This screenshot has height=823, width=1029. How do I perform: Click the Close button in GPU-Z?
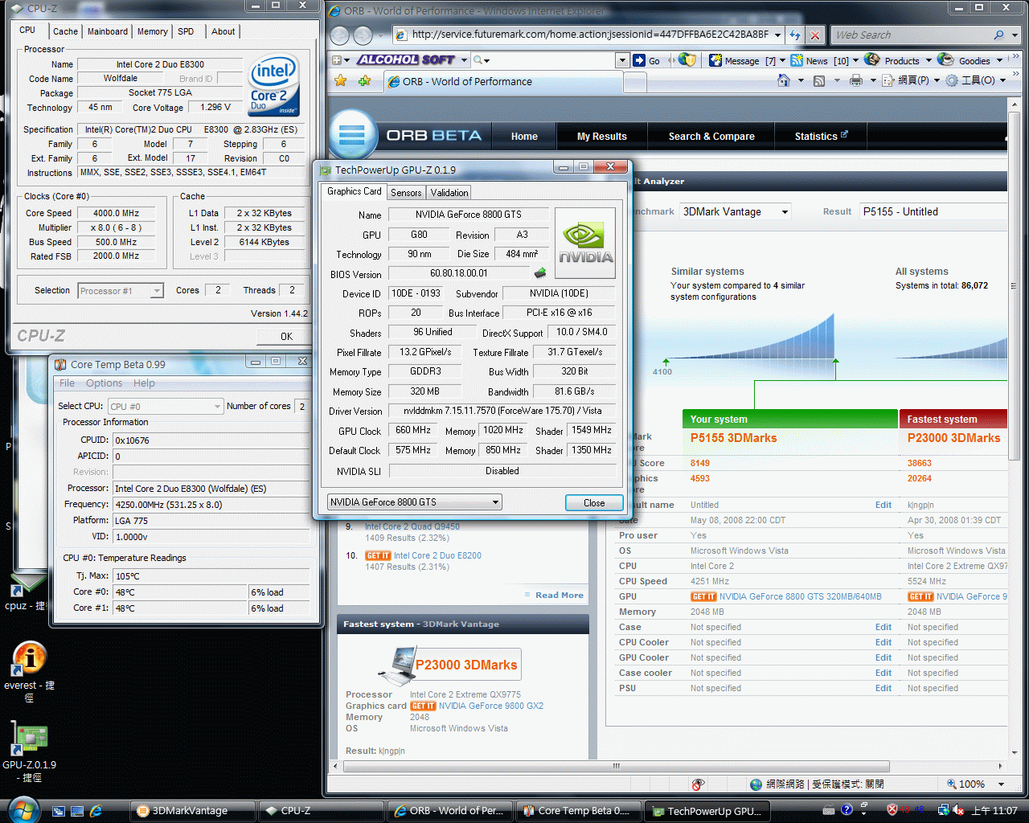pos(594,502)
